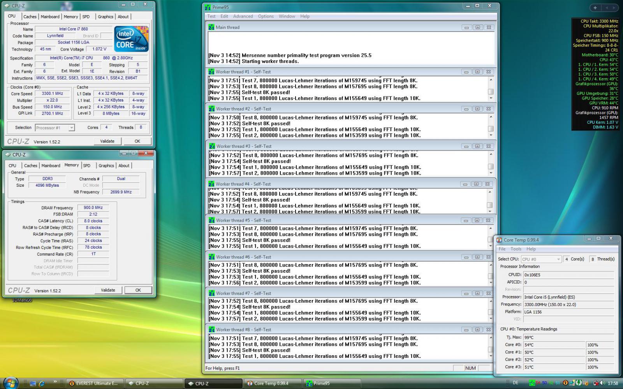This screenshot has height=389, width=623.
Task: Open About tab in CPU-Z timings window
Action: (x=124, y=166)
